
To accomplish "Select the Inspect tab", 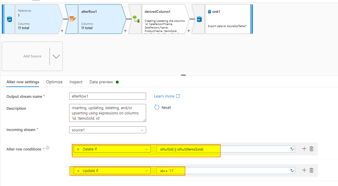I will [x=76, y=82].
